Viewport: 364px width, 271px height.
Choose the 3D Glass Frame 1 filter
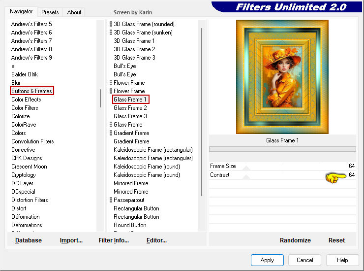pos(134,41)
